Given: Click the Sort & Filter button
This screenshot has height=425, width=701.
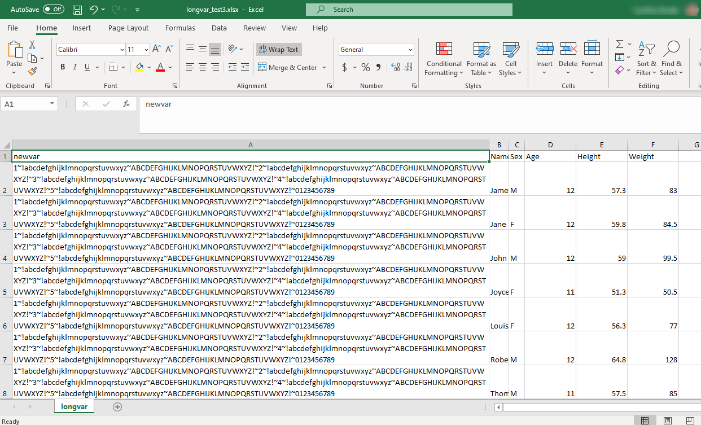Looking at the screenshot, I should coord(646,59).
